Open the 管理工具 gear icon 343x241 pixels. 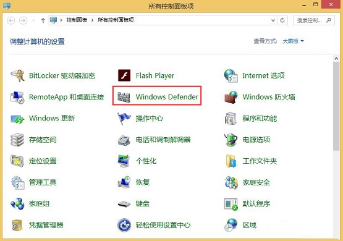[x=18, y=182]
